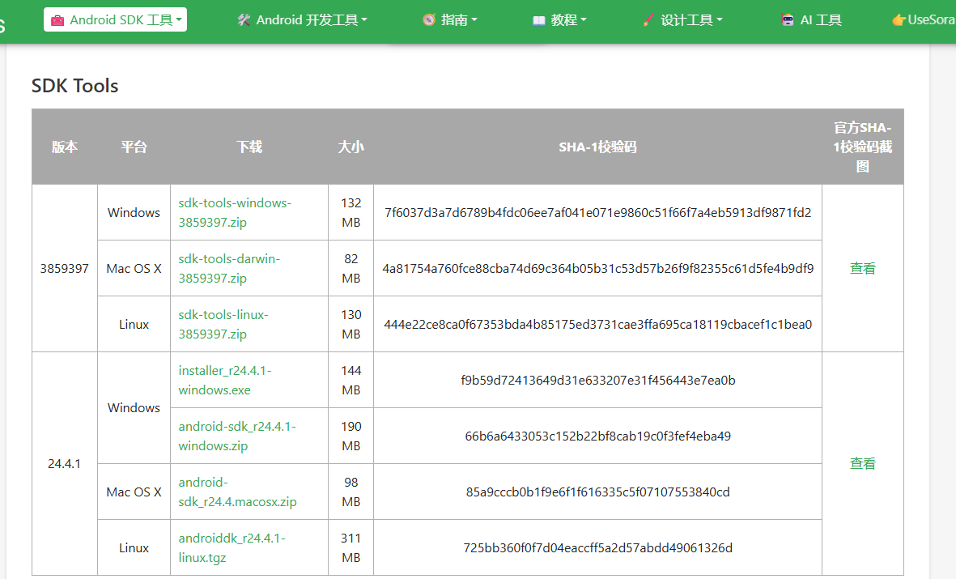Click the SHA-1 starting with 4a81754a760f
The height and width of the screenshot is (579, 956).
pos(597,269)
